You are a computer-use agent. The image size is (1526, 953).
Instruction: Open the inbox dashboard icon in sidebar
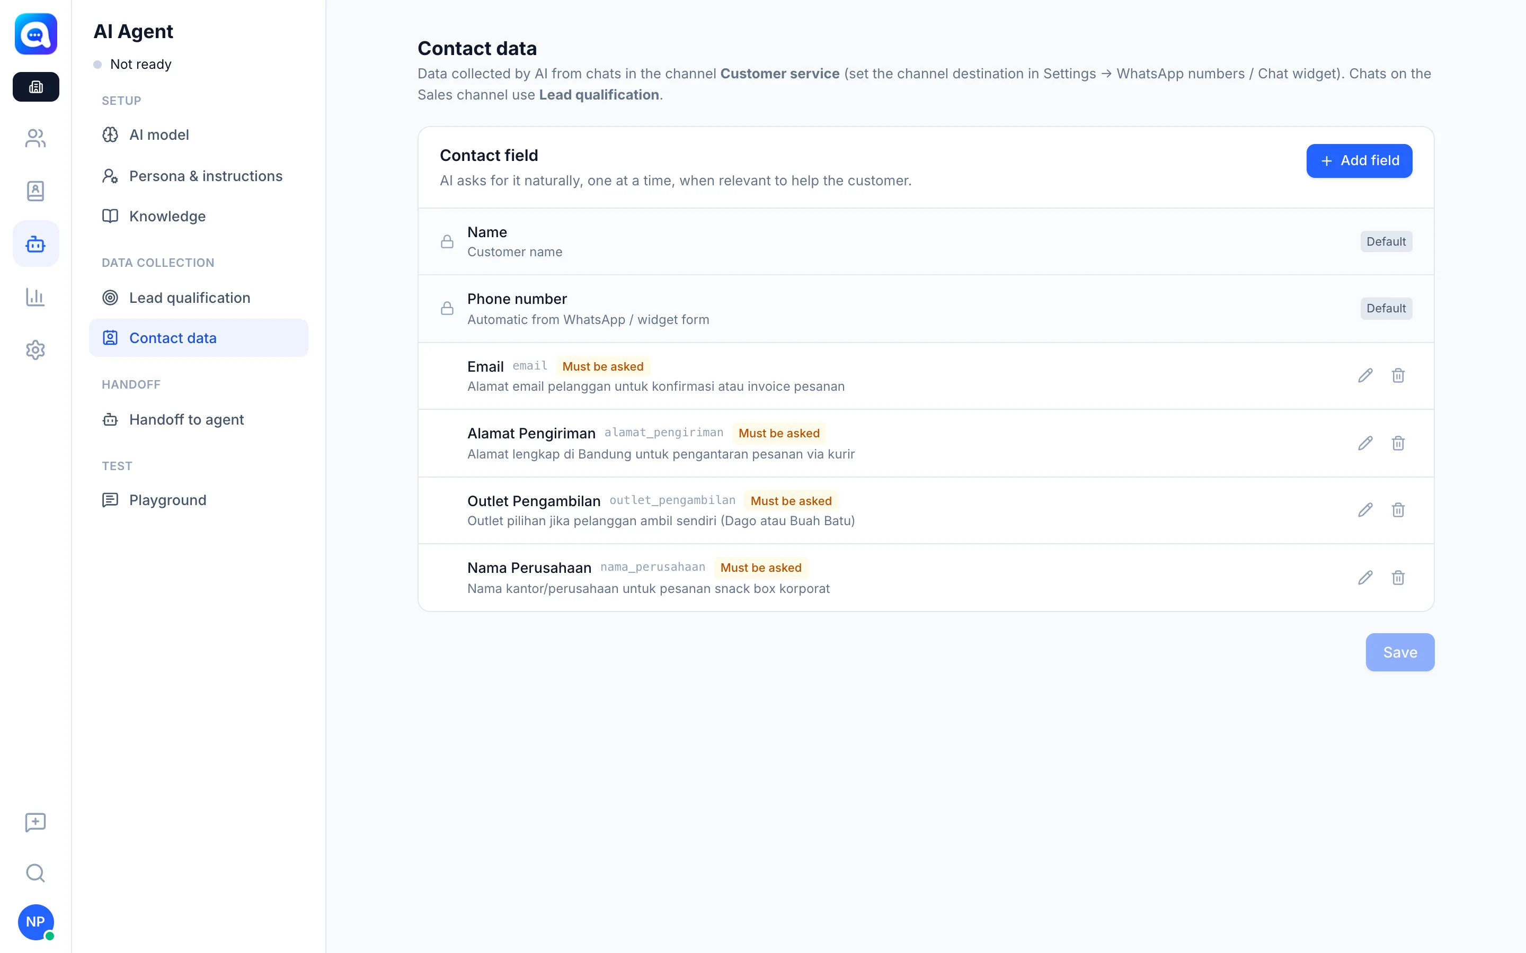click(x=36, y=87)
